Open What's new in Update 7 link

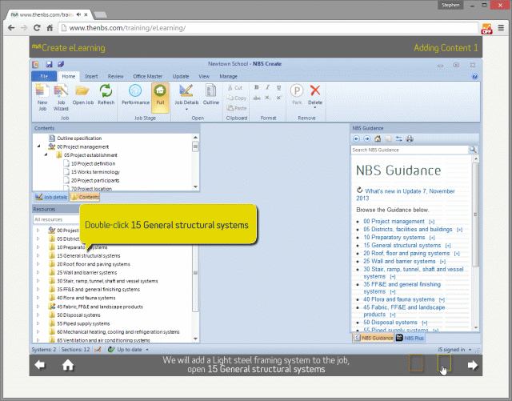pos(406,194)
